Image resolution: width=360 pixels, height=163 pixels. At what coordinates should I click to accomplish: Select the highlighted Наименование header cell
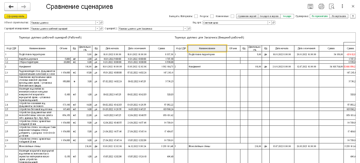click(x=207, y=48)
